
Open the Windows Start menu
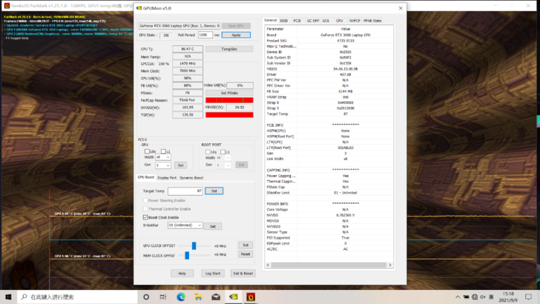[8, 297]
